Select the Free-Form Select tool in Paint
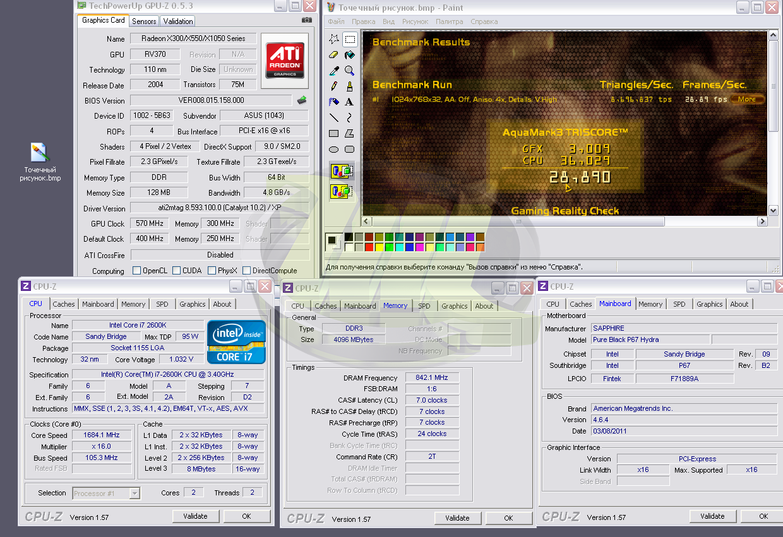The height and width of the screenshot is (537, 783). coord(333,39)
